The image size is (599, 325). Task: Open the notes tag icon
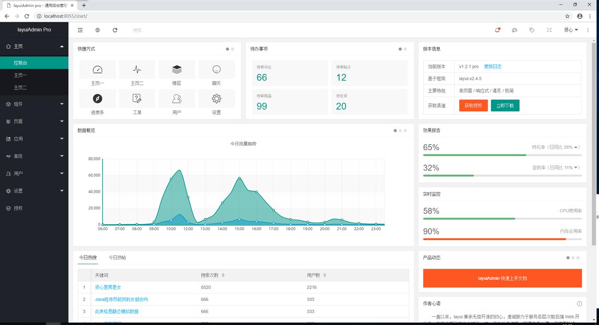pyautogui.click(x=532, y=30)
